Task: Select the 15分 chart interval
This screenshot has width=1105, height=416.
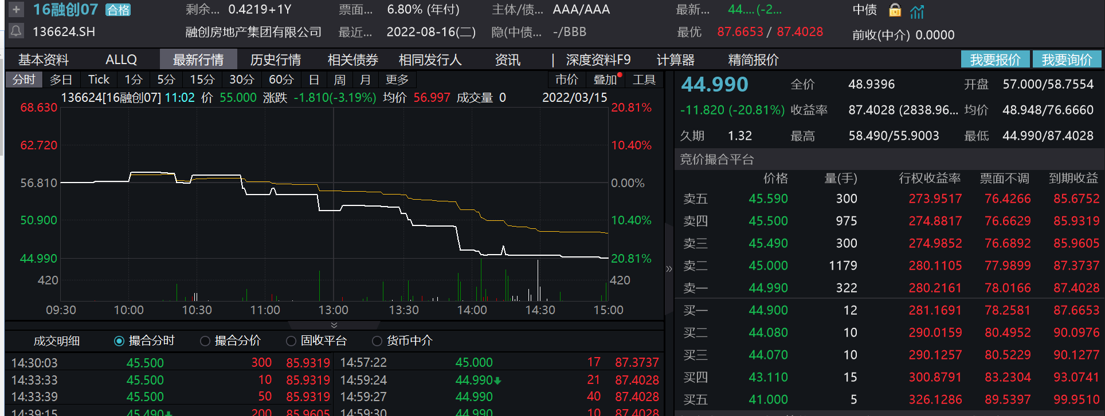Action: [x=202, y=80]
